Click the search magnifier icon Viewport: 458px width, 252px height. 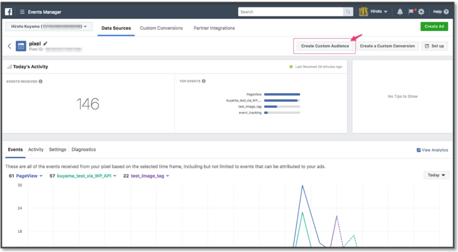click(348, 12)
